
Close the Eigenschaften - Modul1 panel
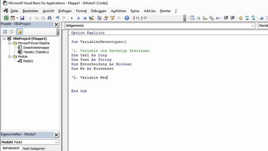(x=56, y=135)
